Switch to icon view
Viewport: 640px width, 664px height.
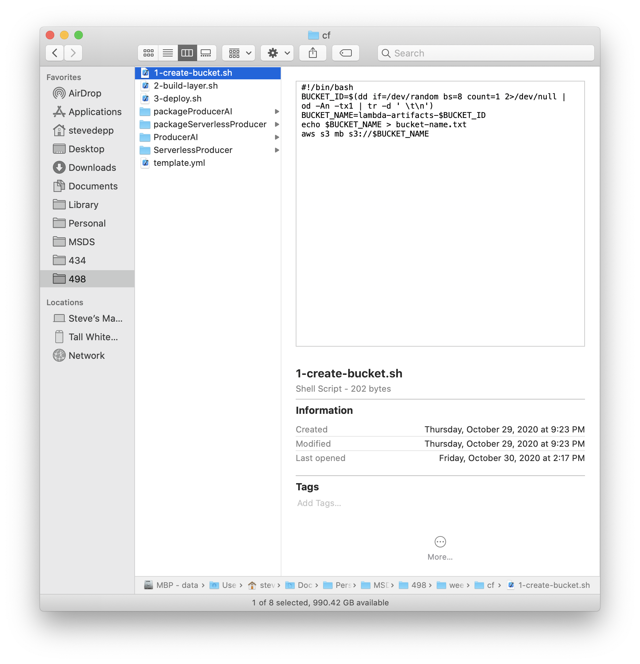[x=148, y=53]
